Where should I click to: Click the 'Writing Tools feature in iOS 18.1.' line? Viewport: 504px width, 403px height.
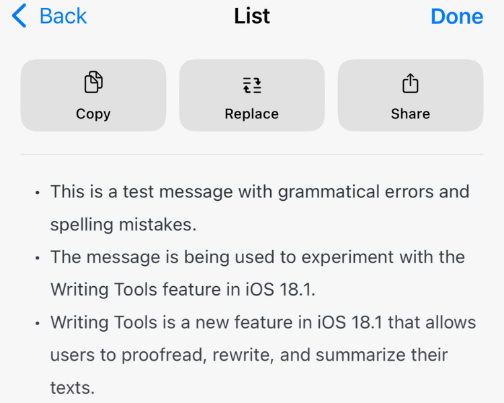pos(183,289)
